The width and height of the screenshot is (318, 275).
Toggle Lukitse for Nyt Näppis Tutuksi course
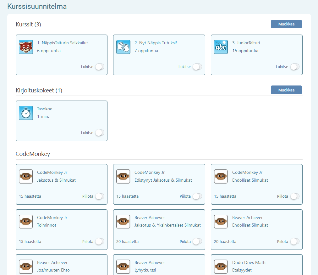[x=197, y=67]
